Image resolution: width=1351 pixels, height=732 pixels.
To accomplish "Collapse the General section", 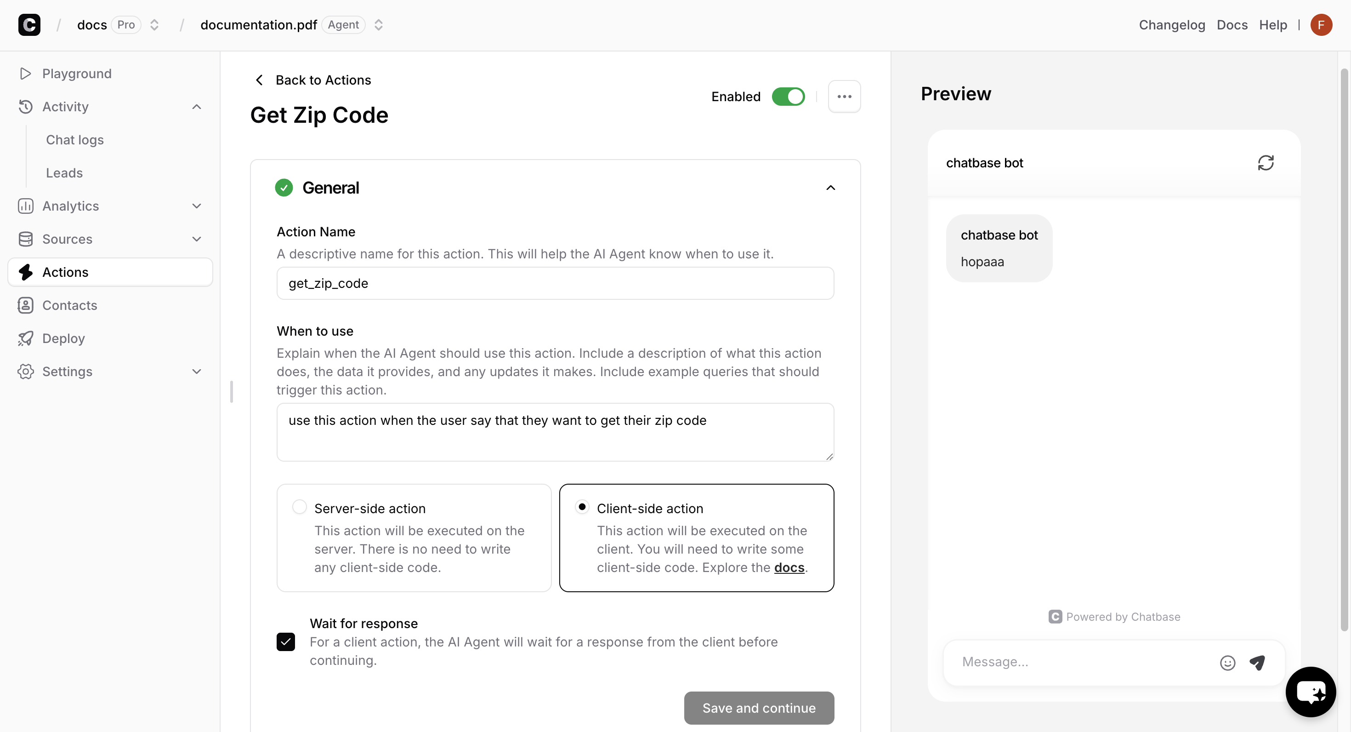I will pyautogui.click(x=830, y=188).
